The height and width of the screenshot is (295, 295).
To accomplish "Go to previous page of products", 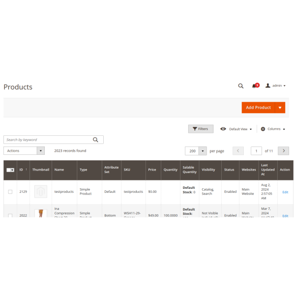I will 238,151.
